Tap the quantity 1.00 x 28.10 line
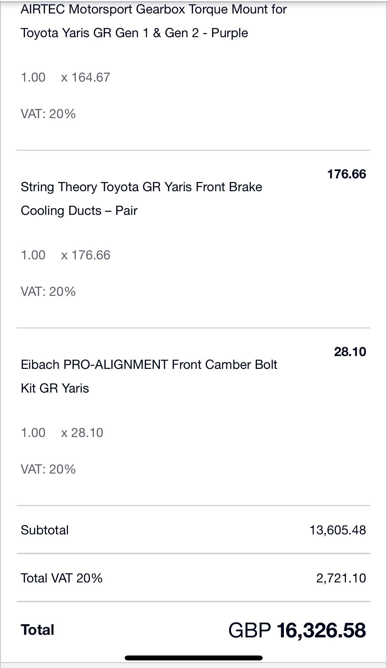387x668 pixels. pos(62,433)
